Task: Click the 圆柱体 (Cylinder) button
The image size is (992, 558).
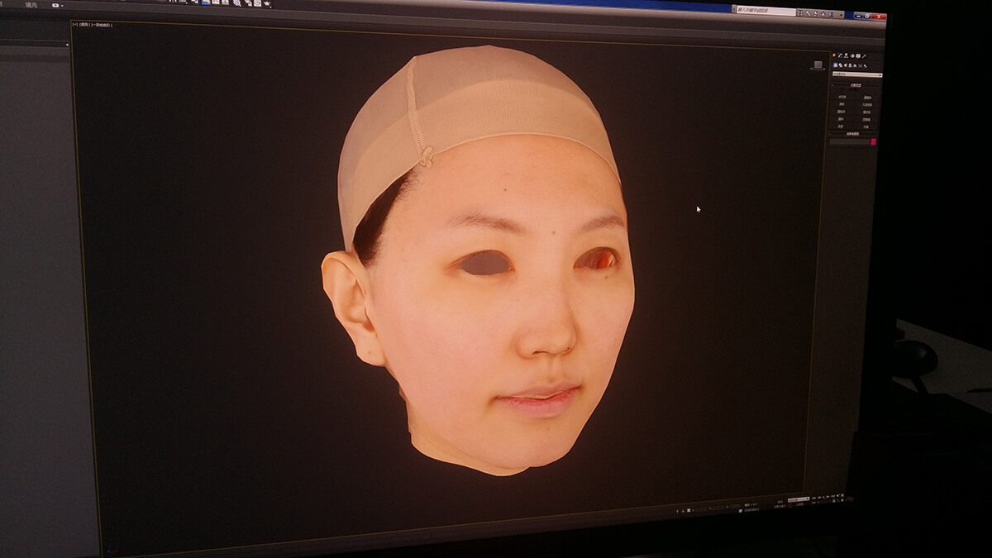Action: pos(842,112)
